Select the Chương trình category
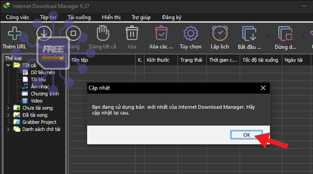This screenshot has width=313, height=174. click(41, 94)
